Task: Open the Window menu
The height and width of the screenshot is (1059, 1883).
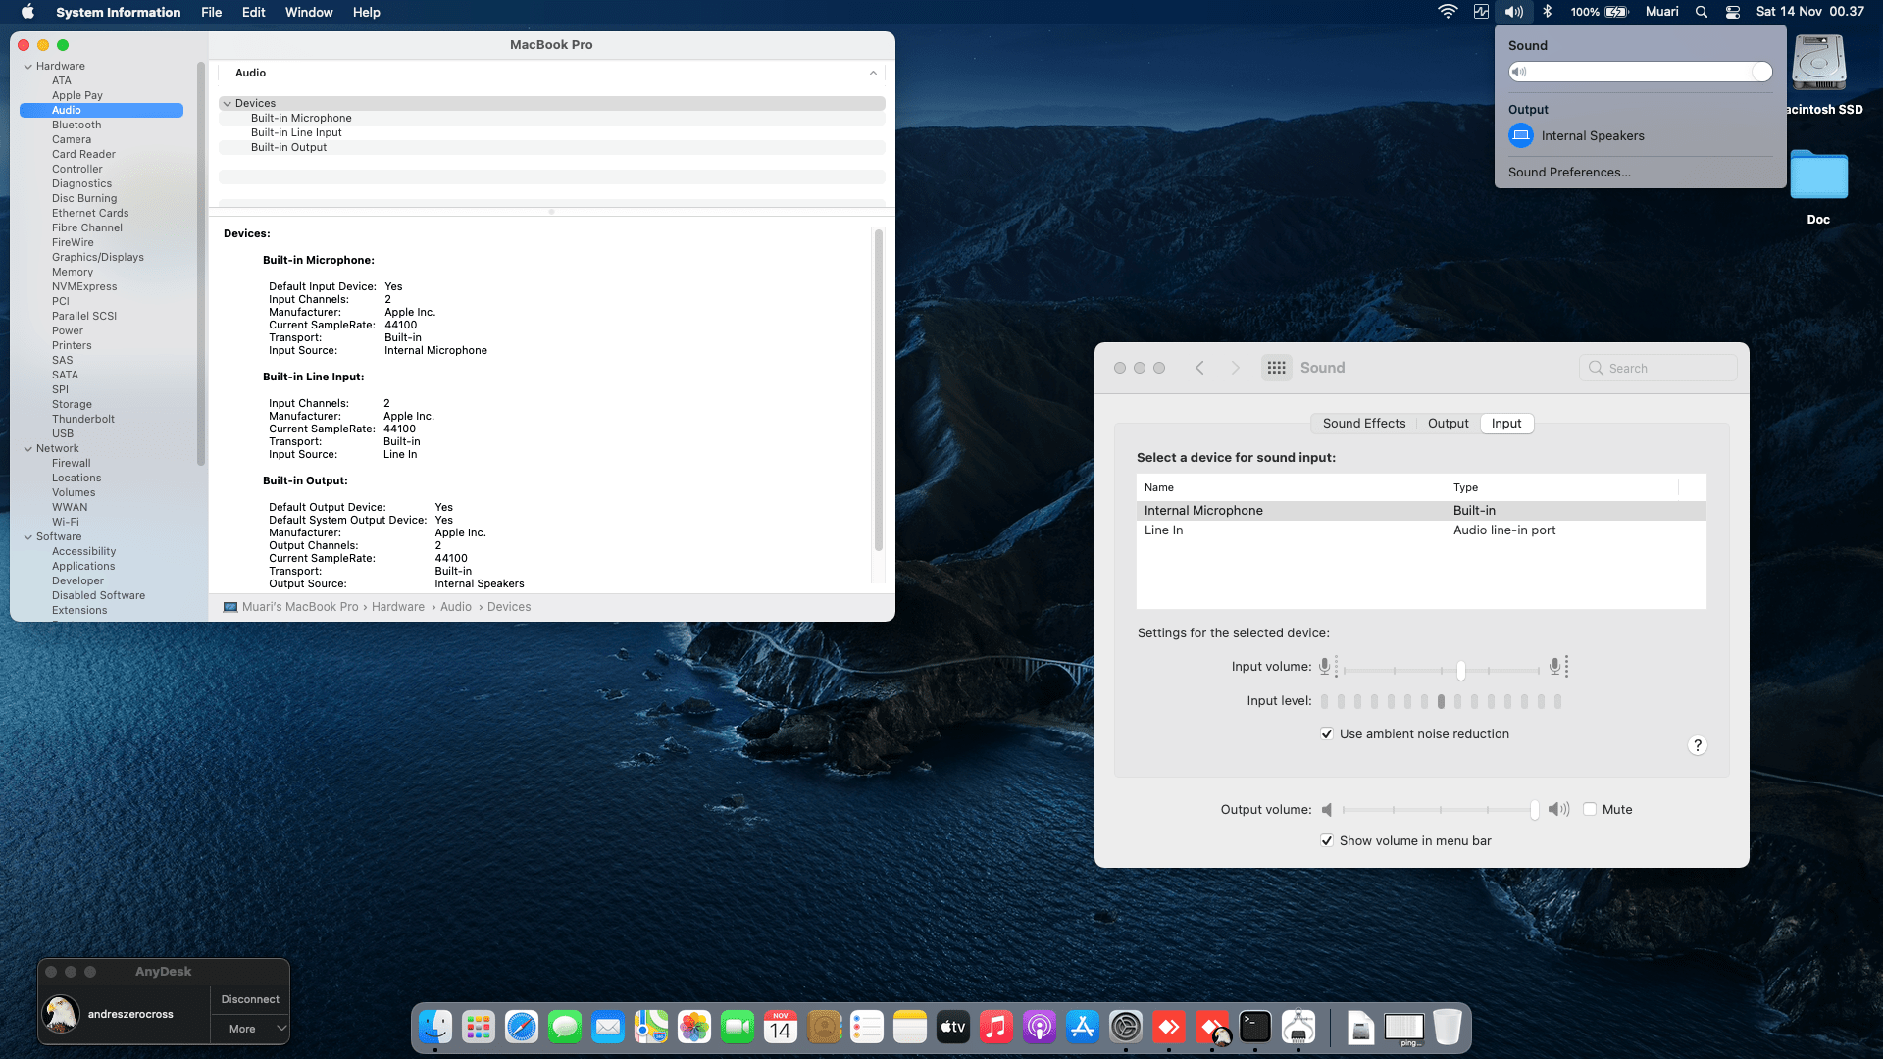Action: (309, 12)
